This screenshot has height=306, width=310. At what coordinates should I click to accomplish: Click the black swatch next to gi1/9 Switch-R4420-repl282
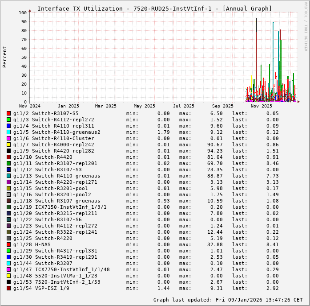coord(8,151)
